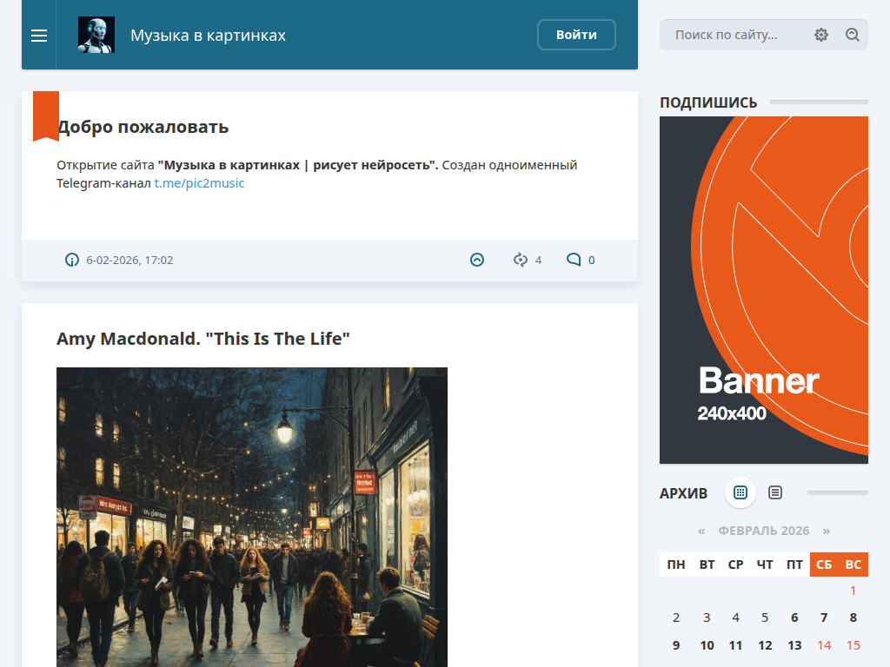This screenshot has height=667, width=890.
Task: Follow the t.me/pic2music link
Action: (198, 183)
